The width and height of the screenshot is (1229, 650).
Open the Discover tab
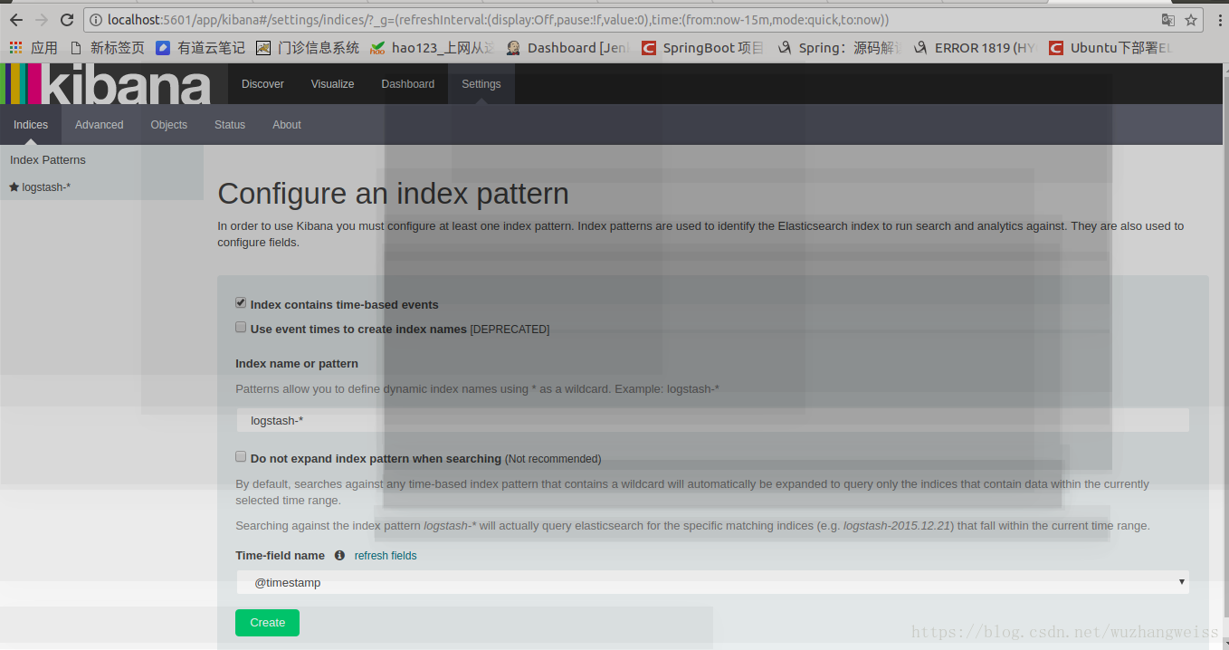click(x=262, y=83)
